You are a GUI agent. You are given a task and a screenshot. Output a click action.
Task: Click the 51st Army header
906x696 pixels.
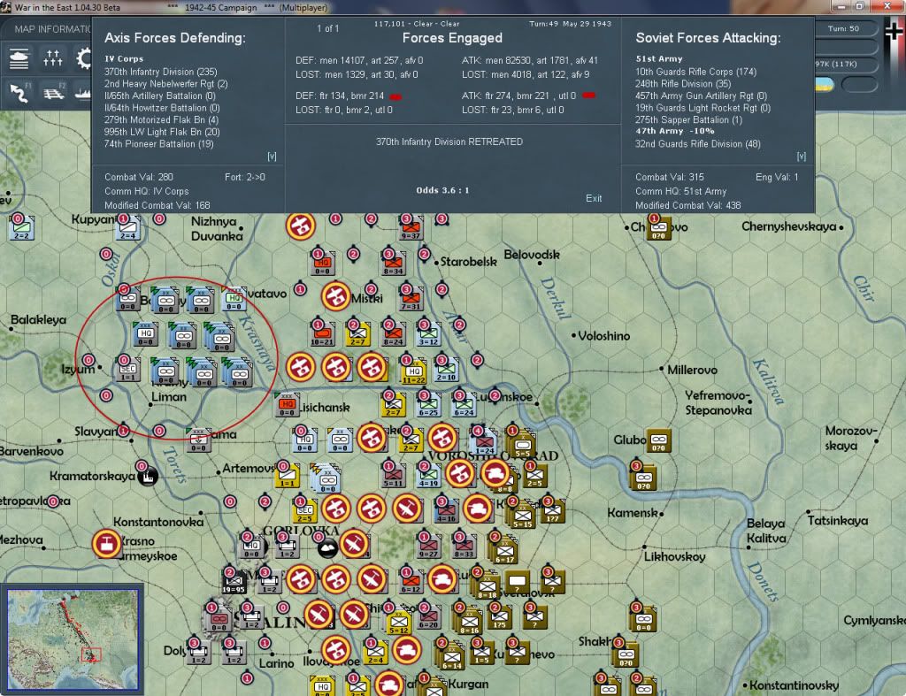pyautogui.click(x=658, y=59)
